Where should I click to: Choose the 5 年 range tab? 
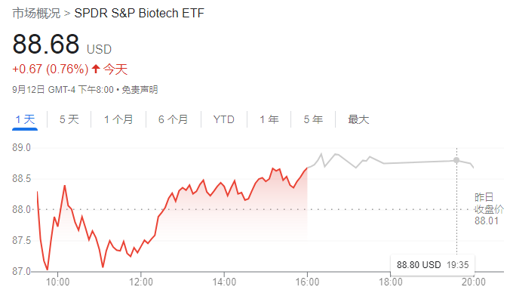click(313, 119)
